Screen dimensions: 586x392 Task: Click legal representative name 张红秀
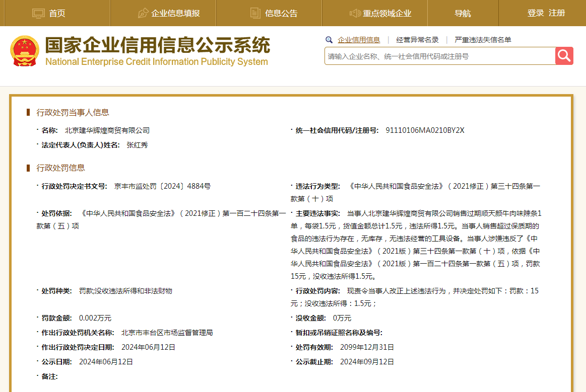[137, 145]
